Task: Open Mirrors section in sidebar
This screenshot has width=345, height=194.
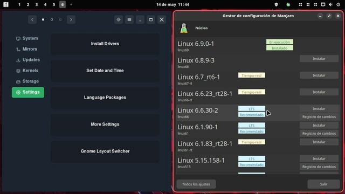Action: point(27,49)
